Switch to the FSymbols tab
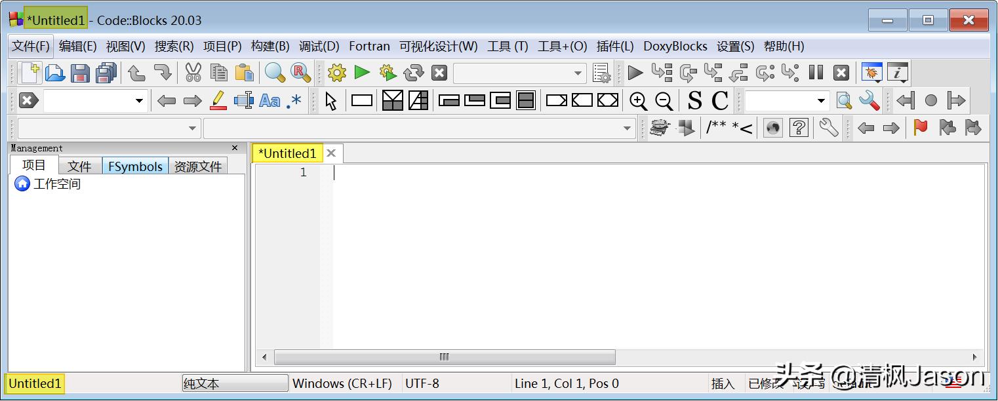 click(x=135, y=166)
